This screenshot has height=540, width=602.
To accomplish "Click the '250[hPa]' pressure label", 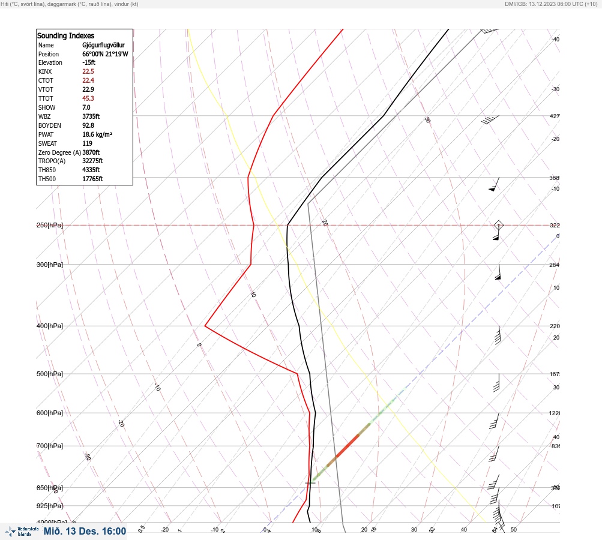I will click(x=50, y=225).
